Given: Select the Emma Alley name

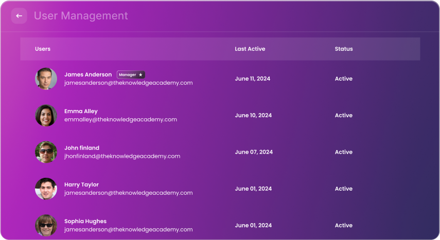Looking at the screenshot, I should tap(81, 111).
